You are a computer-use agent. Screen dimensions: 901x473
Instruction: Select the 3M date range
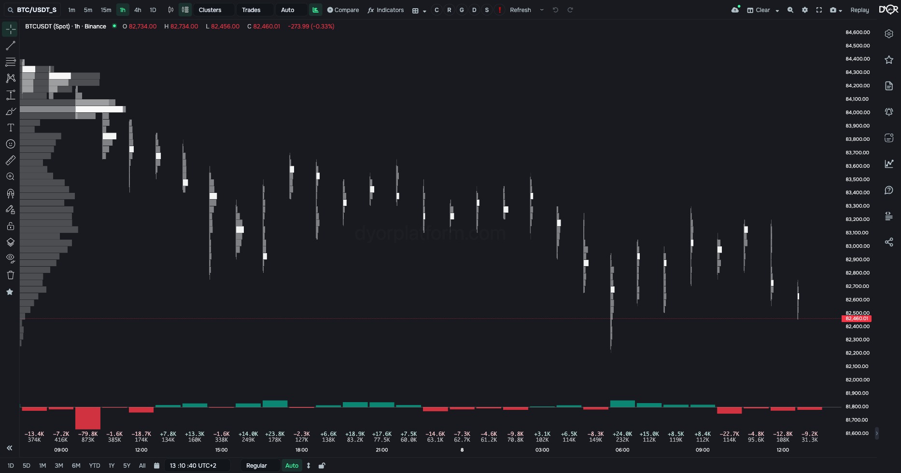coord(59,466)
